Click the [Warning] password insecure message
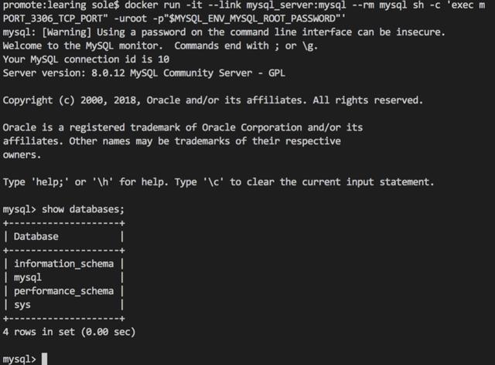The width and height of the screenshot is (495, 365). point(224,32)
